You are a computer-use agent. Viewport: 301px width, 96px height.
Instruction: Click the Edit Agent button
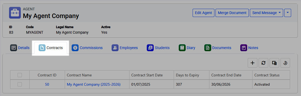204,13
